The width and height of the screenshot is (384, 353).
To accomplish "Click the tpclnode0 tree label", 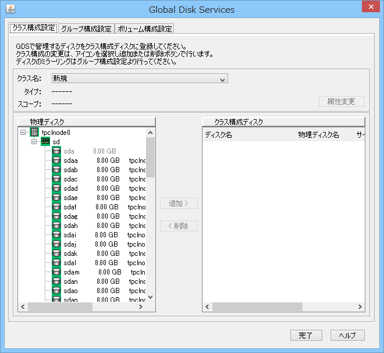I will point(56,133).
